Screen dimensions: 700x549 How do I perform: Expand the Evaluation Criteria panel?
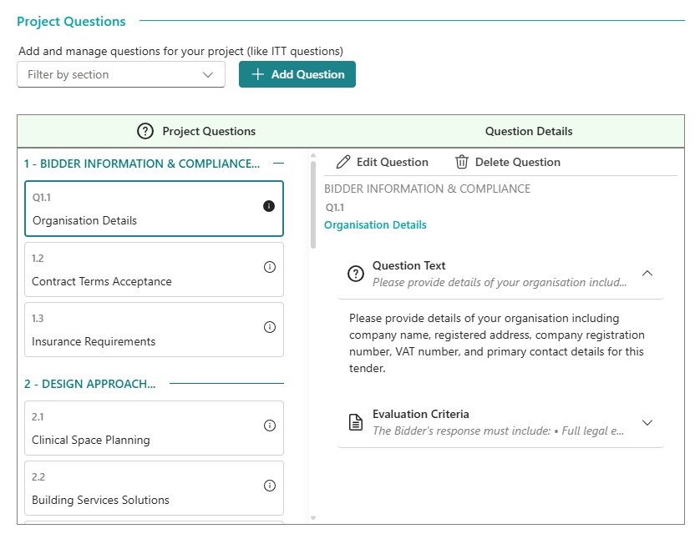tap(647, 422)
